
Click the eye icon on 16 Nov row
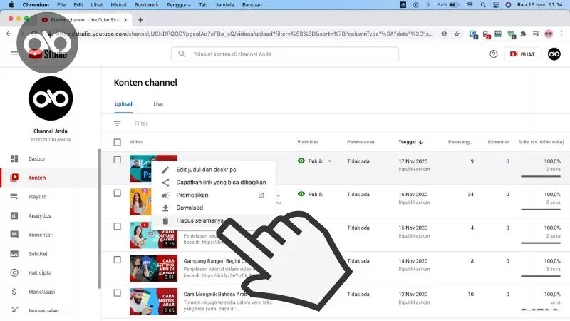pos(301,194)
